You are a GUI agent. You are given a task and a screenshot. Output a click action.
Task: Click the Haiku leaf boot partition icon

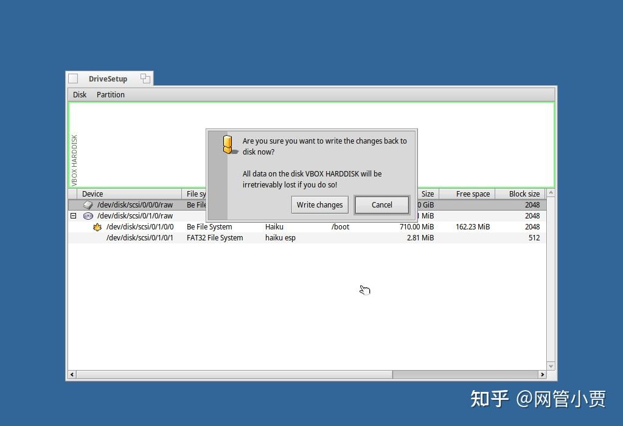pos(97,227)
